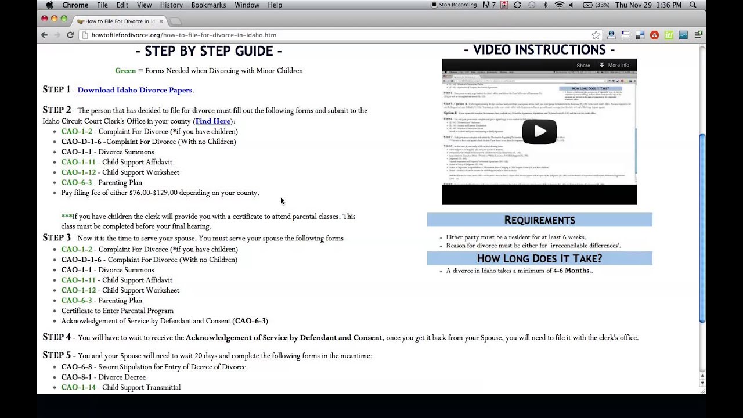Stop the screen recording
Screen dimensions: 743x418
(454, 5)
